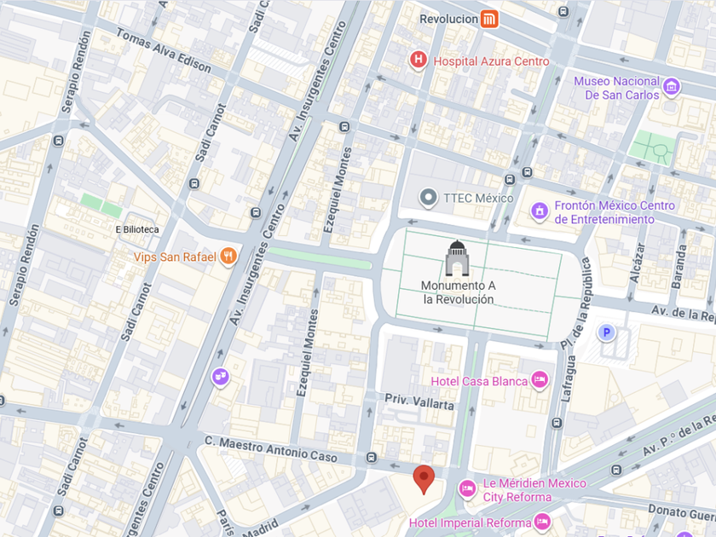The width and height of the screenshot is (716, 537).
Task: Open the bus stop on Paseo de la Reforma
Action: (616, 470)
